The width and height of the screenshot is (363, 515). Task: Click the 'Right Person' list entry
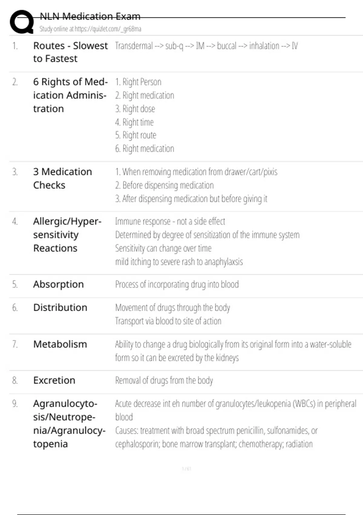[138, 82]
